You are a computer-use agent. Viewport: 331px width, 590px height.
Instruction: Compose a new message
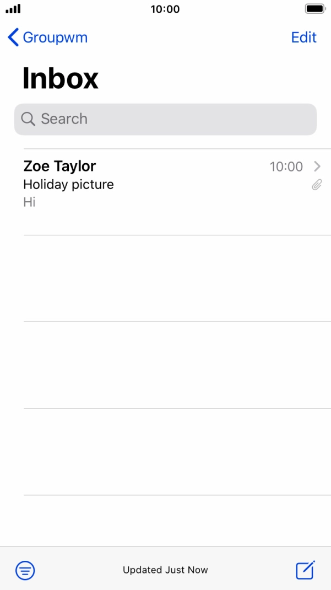[305, 570]
